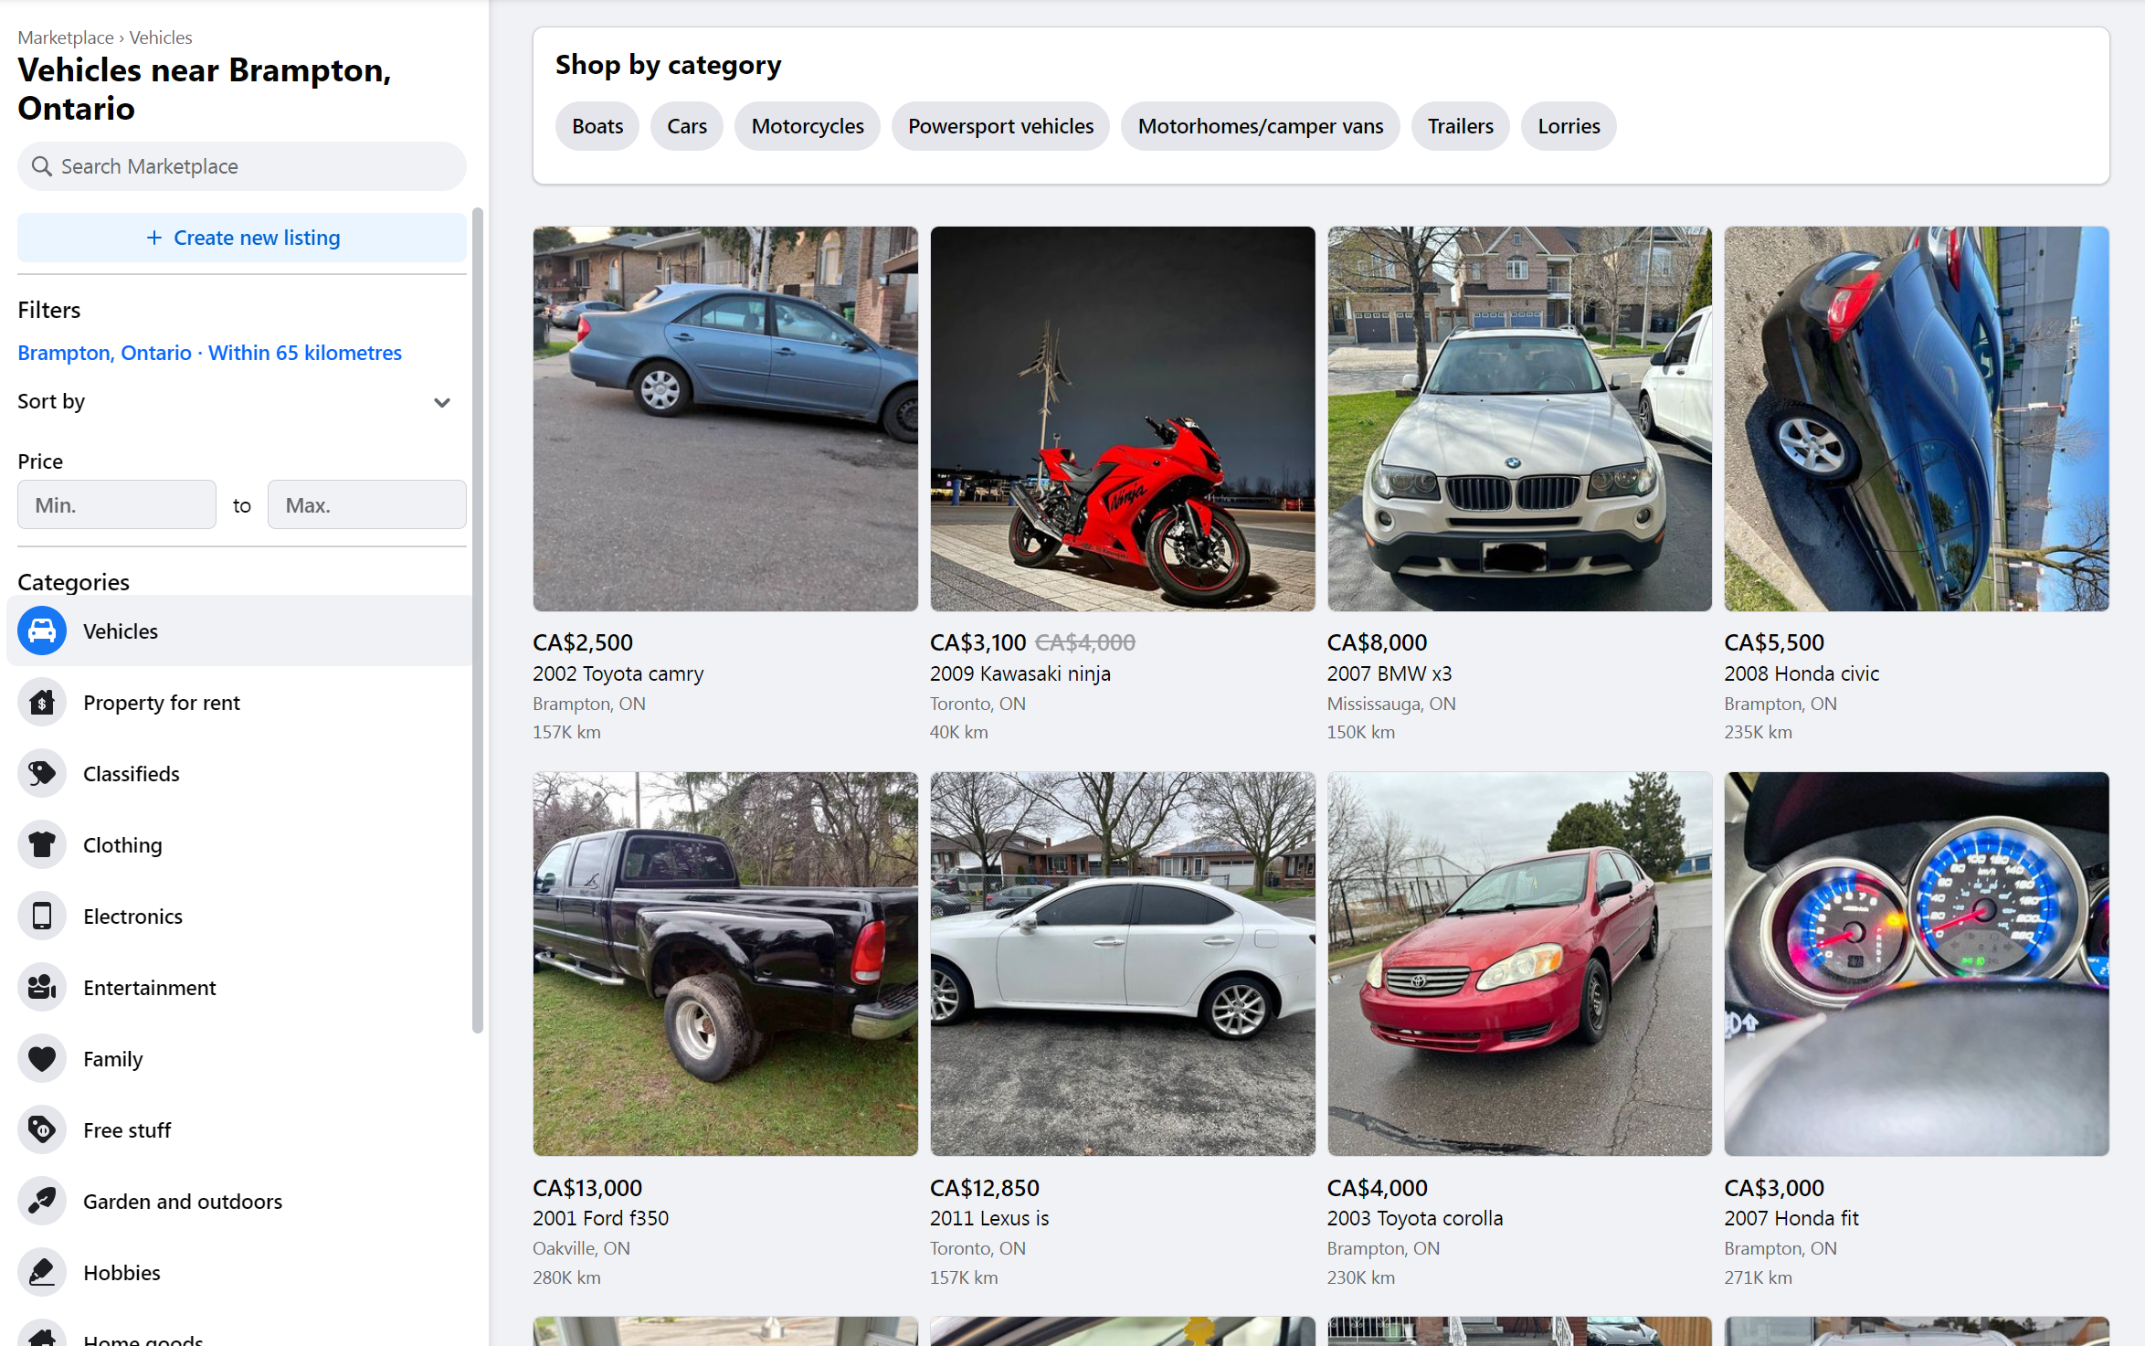Open Property for rent house icon
The width and height of the screenshot is (2145, 1346).
pyautogui.click(x=42, y=702)
